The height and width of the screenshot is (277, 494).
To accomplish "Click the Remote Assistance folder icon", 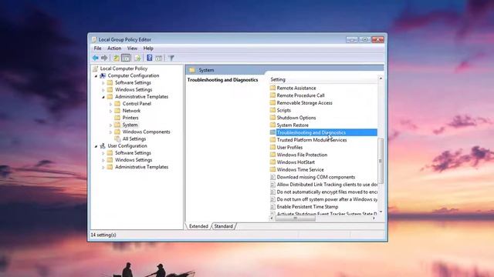I will [x=272, y=88].
